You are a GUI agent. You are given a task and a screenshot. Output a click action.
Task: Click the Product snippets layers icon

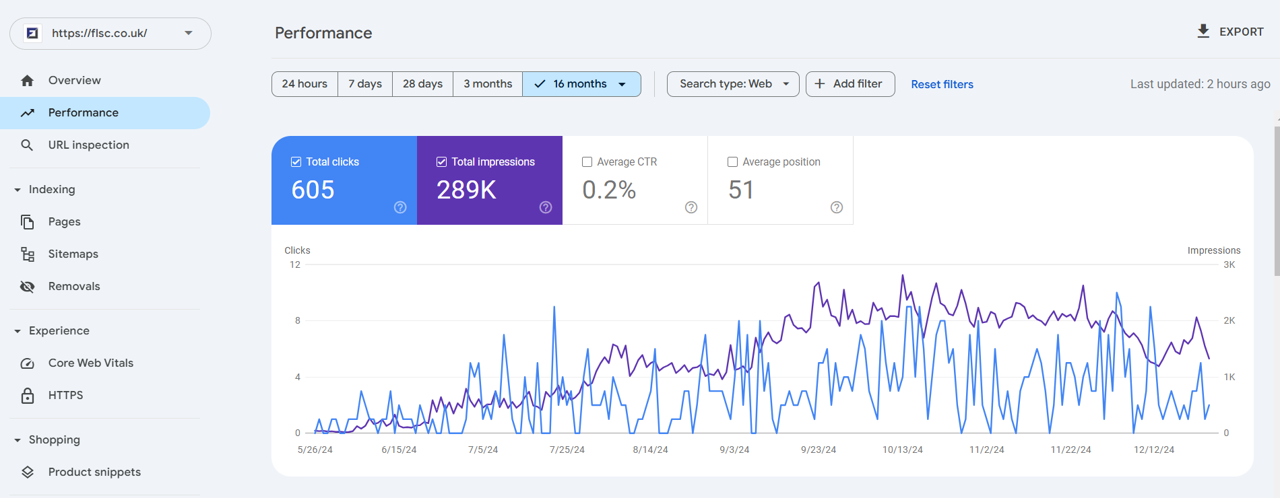[27, 472]
